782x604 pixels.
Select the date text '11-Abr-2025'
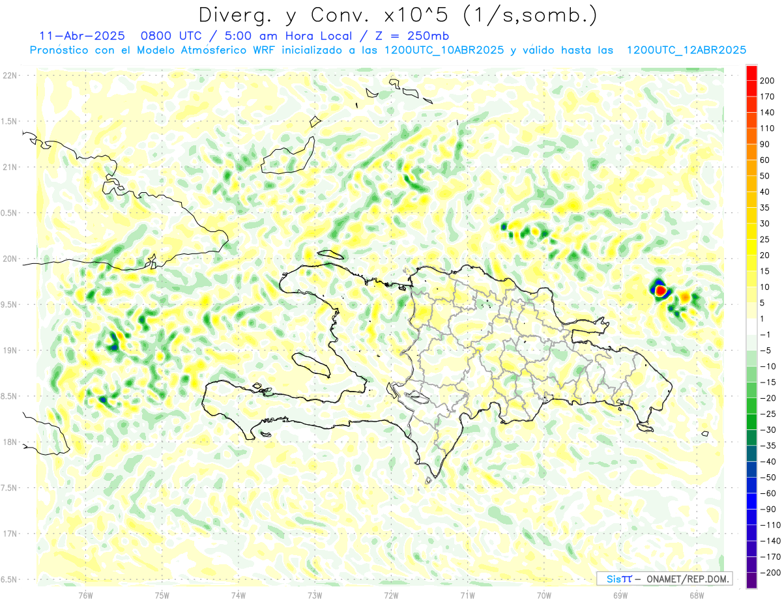(x=81, y=36)
